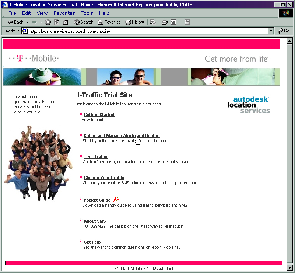The width and height of the screenshot is (295, 273).
Task: Stop page loading with the Stop icon
Action: pyautogui.click(x=48, y=22)
